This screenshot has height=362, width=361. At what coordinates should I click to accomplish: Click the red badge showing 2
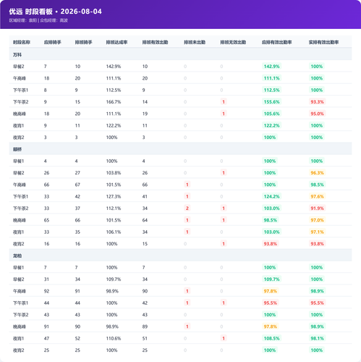tap(187, 209)
